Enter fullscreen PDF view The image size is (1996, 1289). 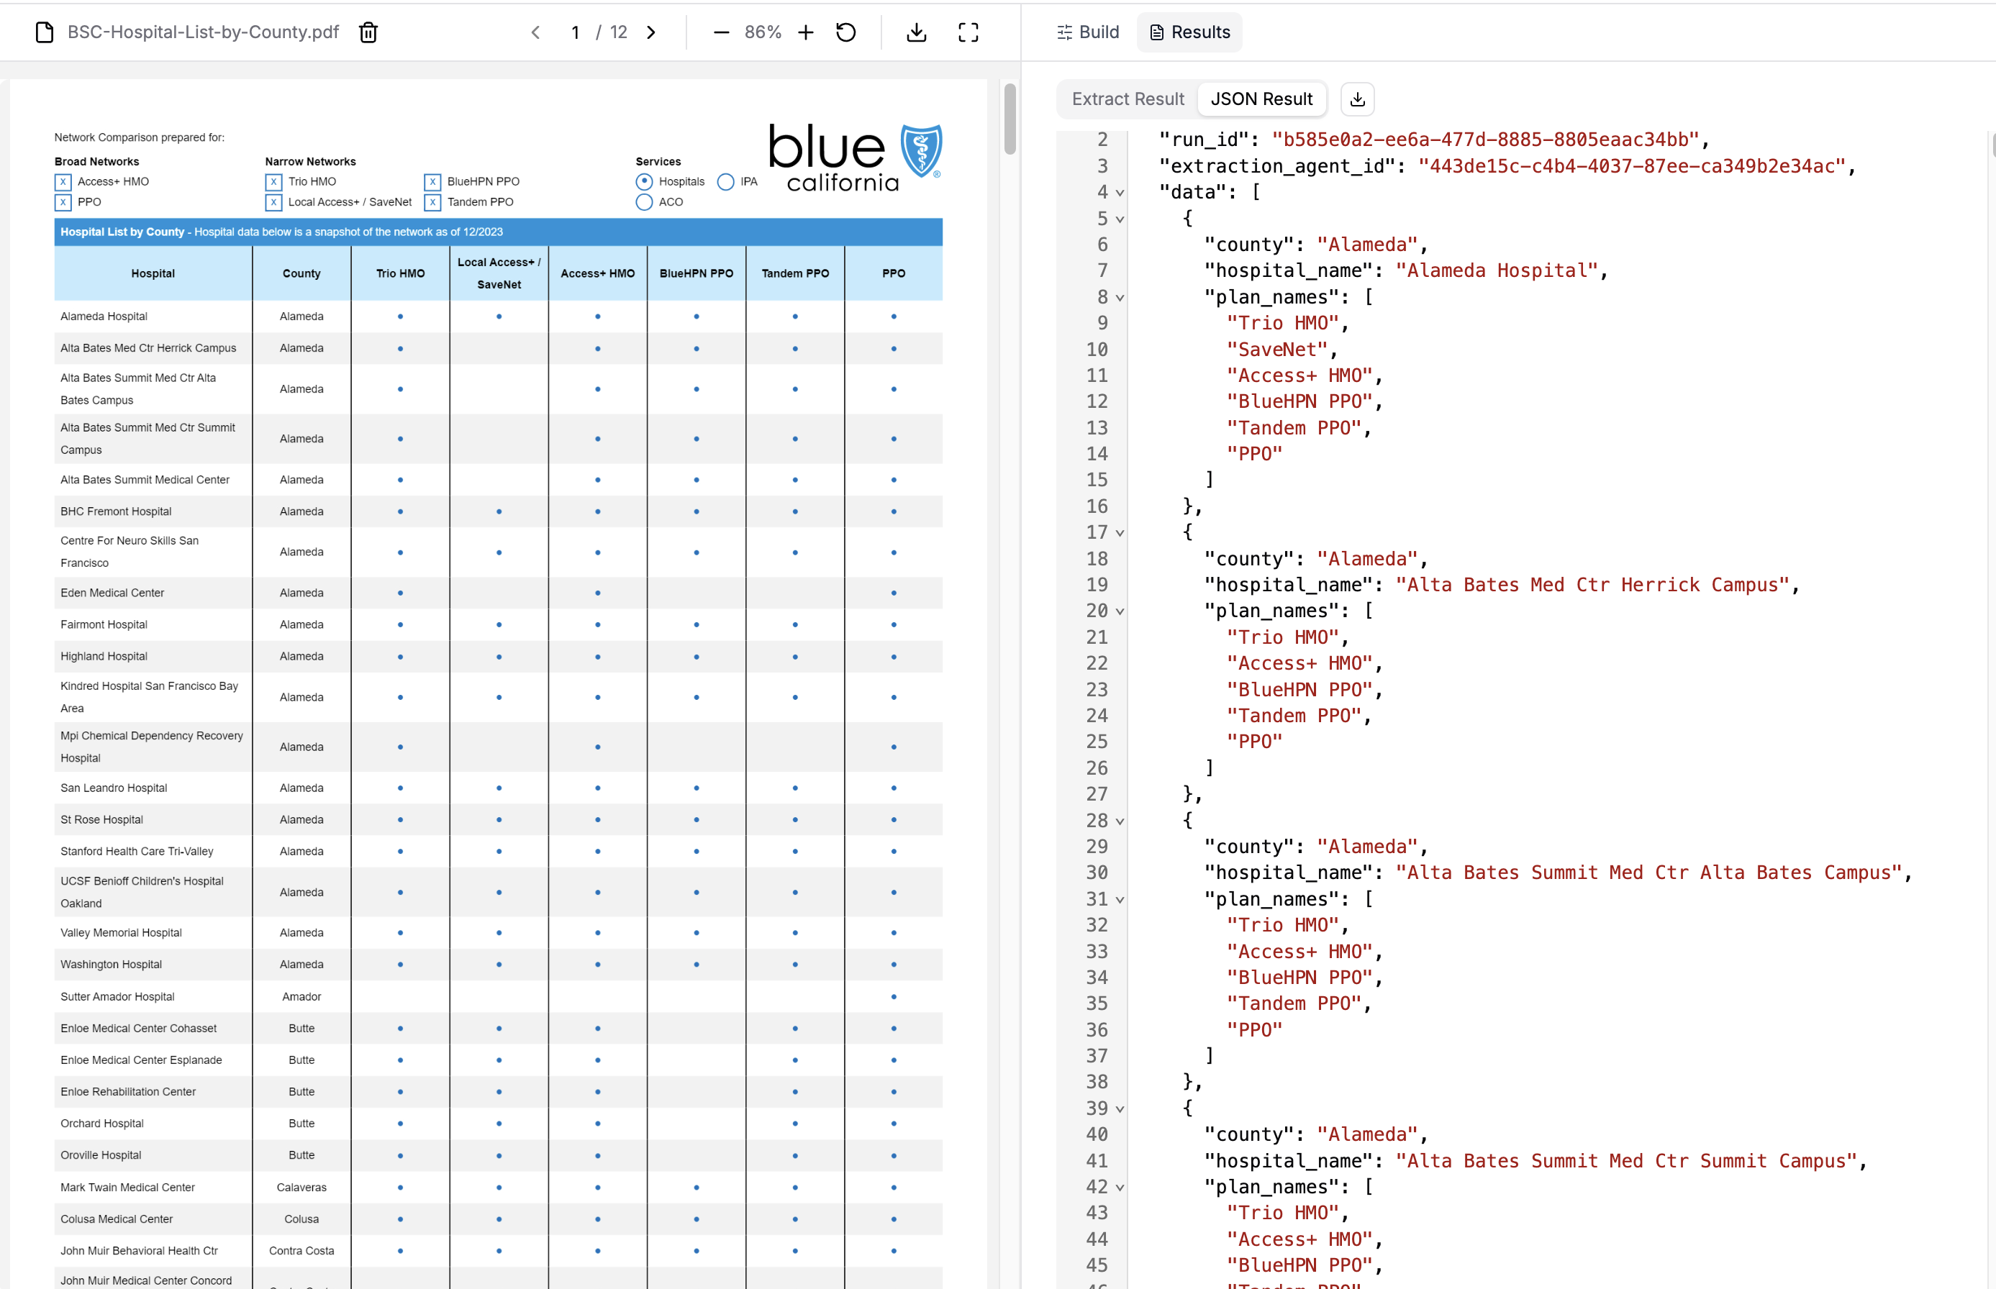968,32
